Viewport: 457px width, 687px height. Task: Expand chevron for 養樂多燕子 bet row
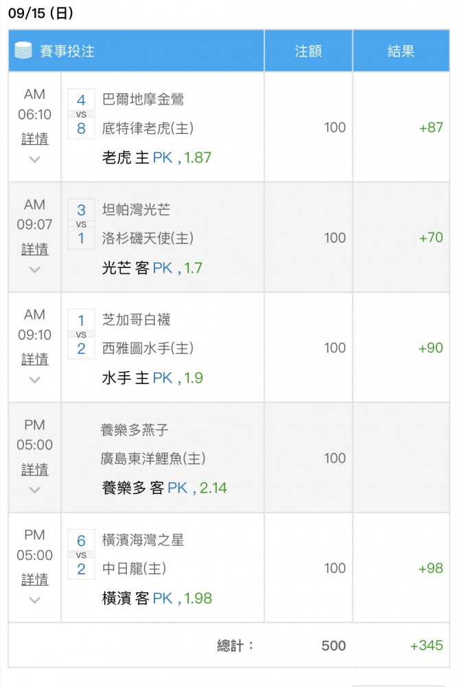pos(34,490)
